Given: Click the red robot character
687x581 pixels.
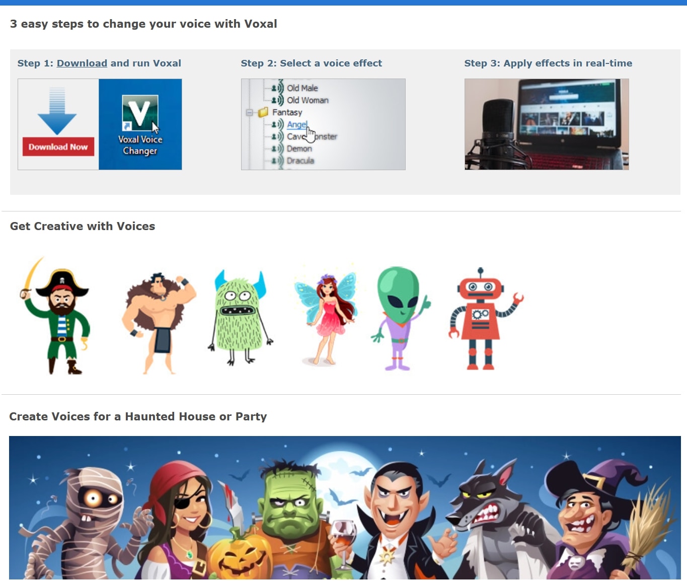Looking at the screenshot, I should 485,319.
